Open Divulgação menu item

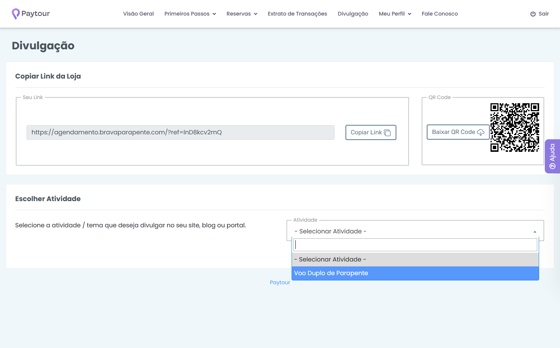(353, 14)
